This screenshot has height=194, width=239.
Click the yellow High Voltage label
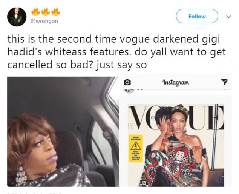click(x=136, y=148)
